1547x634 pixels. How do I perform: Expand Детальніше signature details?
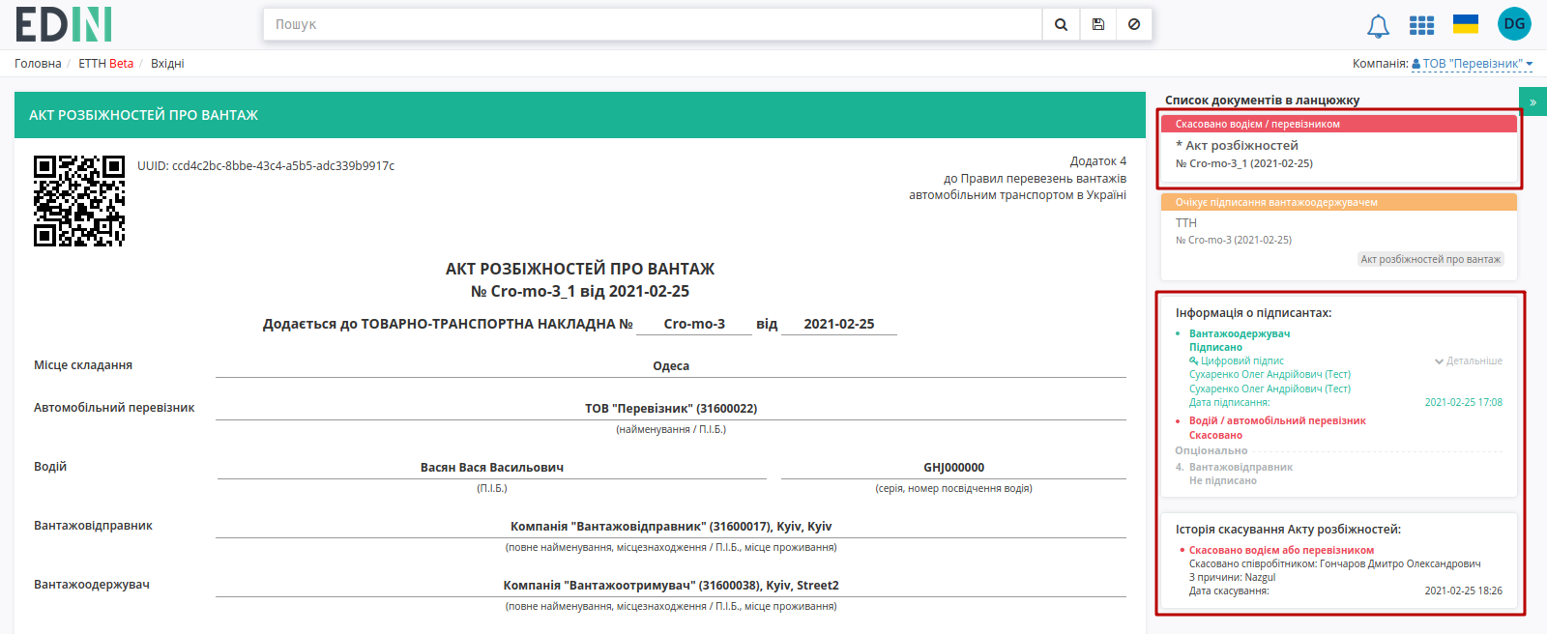click(1468, 360)
